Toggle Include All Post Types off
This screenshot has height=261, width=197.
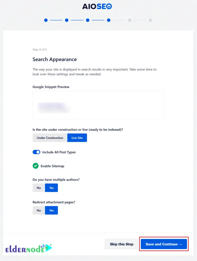point(36,152)
